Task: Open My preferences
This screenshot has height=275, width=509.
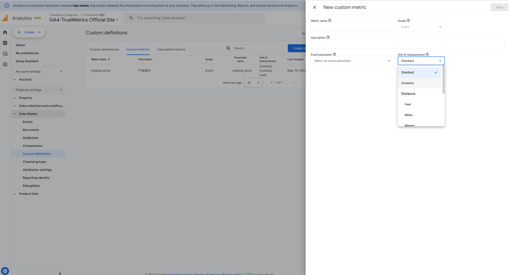Action: [27, 53]
